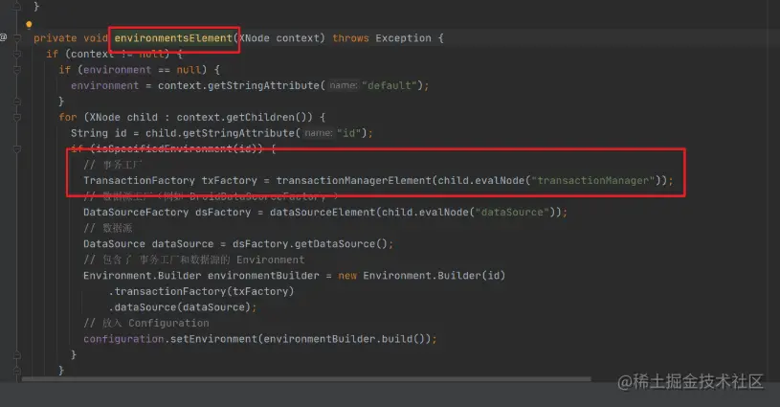This screenshot has height=407, width=780.
Task: Click '.transactionFactory(txFactory)' chained call
Action: coord(201,291)
